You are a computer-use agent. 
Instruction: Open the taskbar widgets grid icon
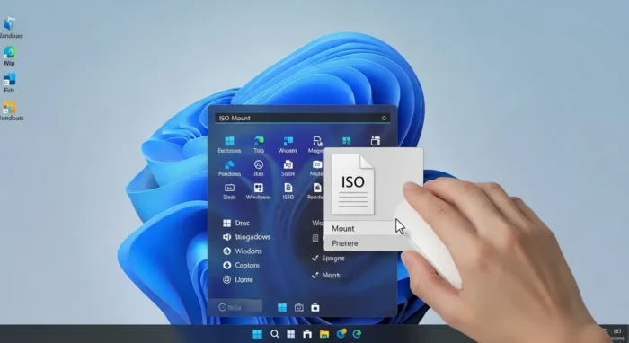pos(291,334)
